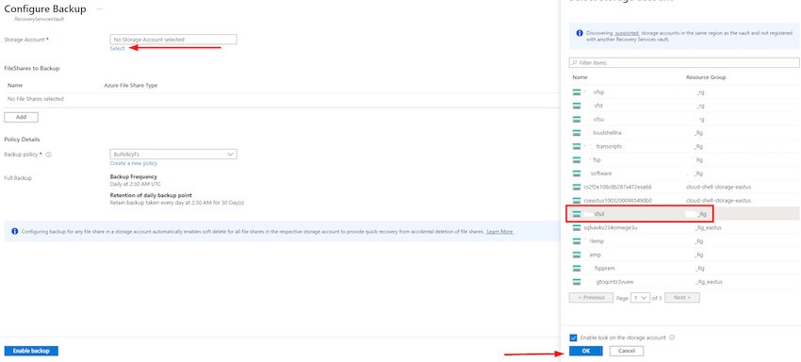This screenshot has height=362, width=801.
Task: Click Add button under FileShares to Backup
Action: coord(21,117)
